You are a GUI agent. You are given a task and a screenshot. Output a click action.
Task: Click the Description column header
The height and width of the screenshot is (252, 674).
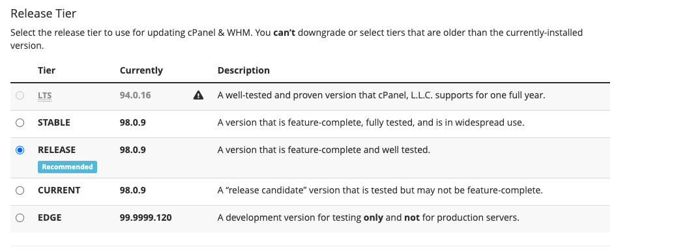tap(244, 70)
